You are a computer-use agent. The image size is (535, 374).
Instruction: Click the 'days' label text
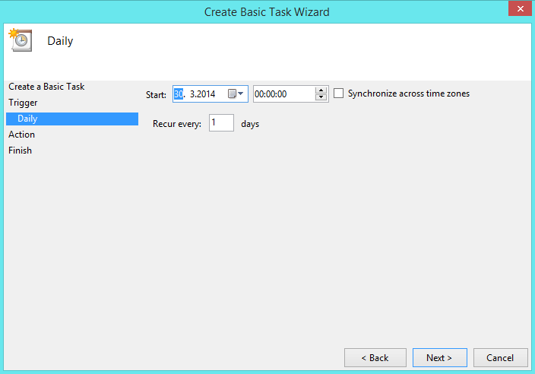tap(250, 124)
